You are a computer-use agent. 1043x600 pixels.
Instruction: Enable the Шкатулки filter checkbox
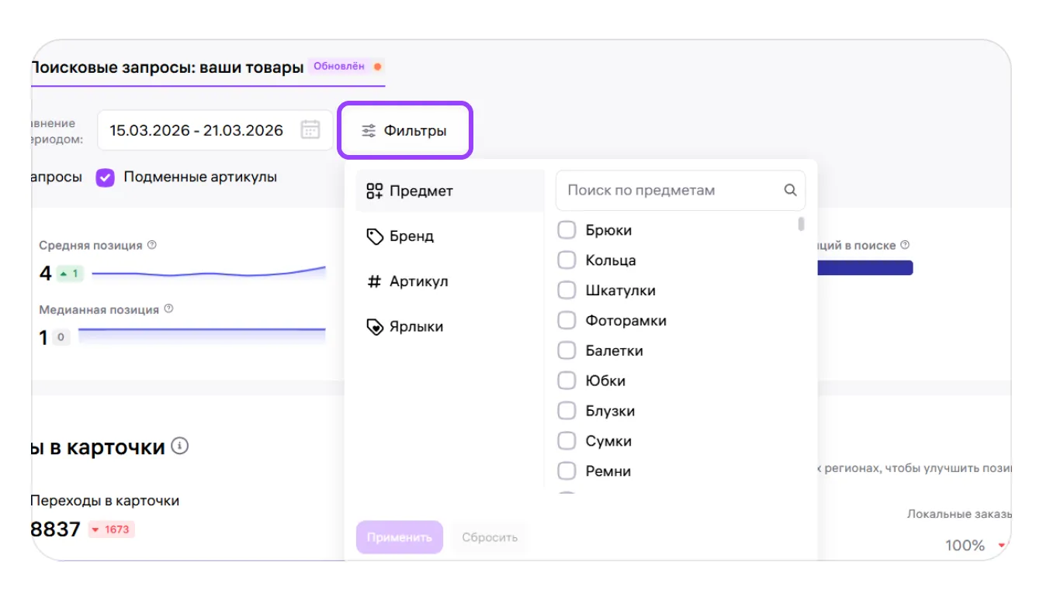[x=567, y=291]
